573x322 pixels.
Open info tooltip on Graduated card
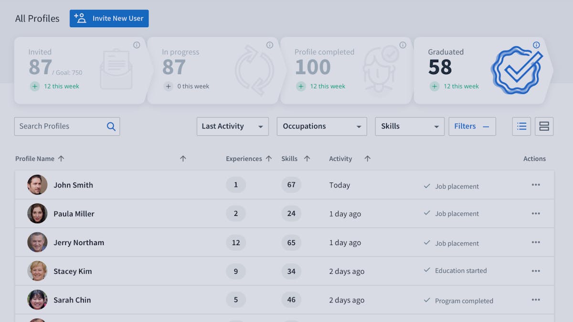(x=536, y=45)
